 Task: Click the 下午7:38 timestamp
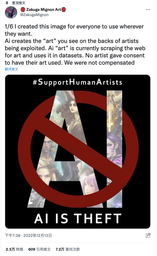point(13,235)
